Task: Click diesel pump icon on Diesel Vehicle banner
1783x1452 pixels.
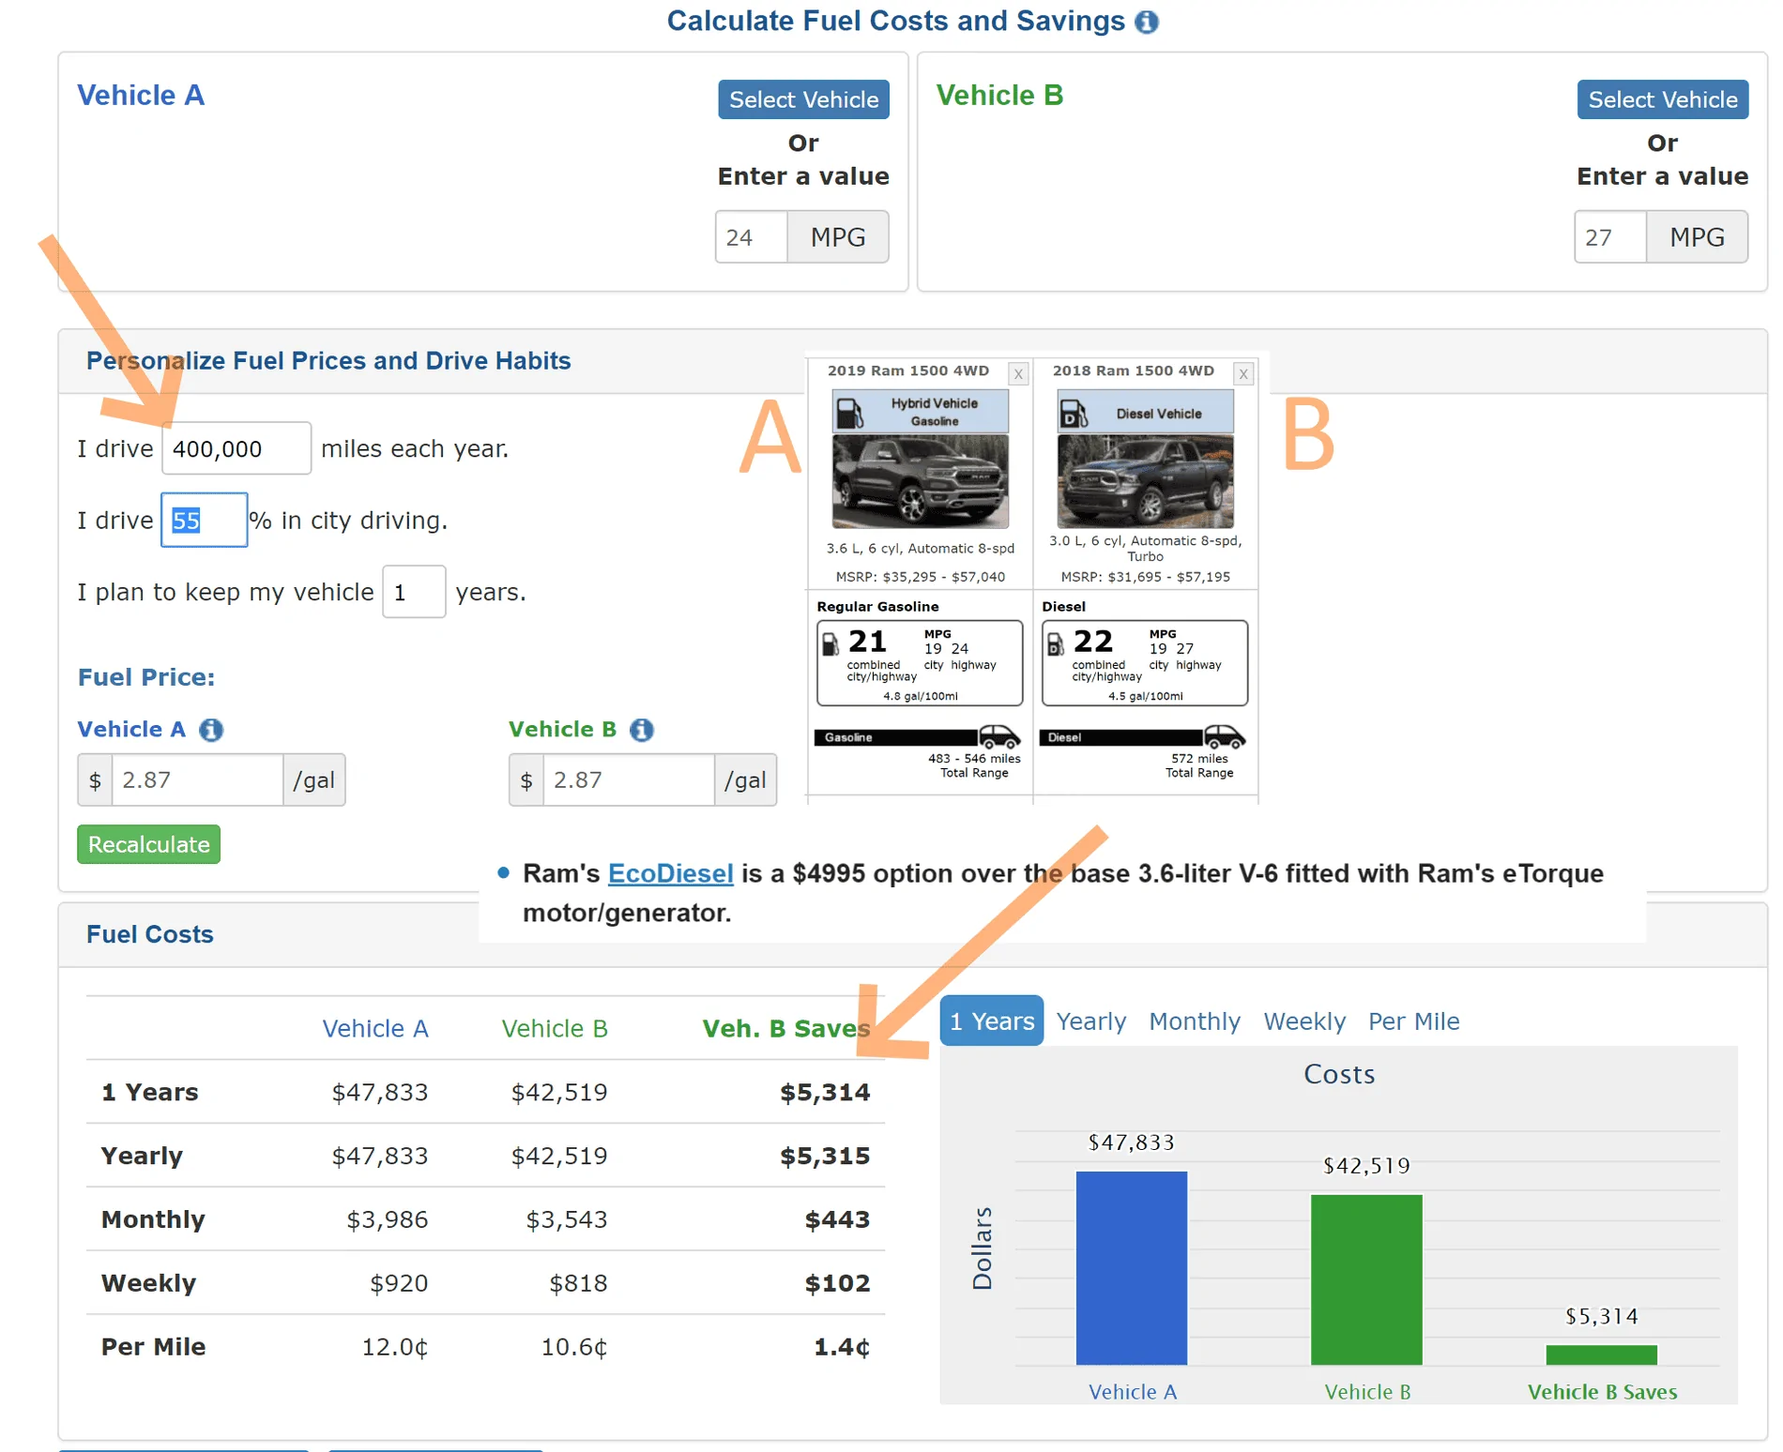Action: pos(1074,413)
